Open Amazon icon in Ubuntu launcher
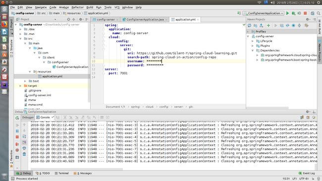 4,62
